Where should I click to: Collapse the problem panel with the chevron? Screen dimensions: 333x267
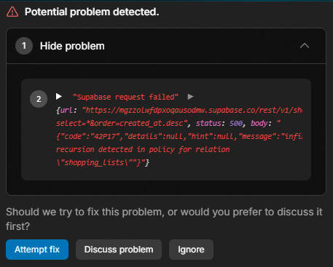tap(305, 46)
